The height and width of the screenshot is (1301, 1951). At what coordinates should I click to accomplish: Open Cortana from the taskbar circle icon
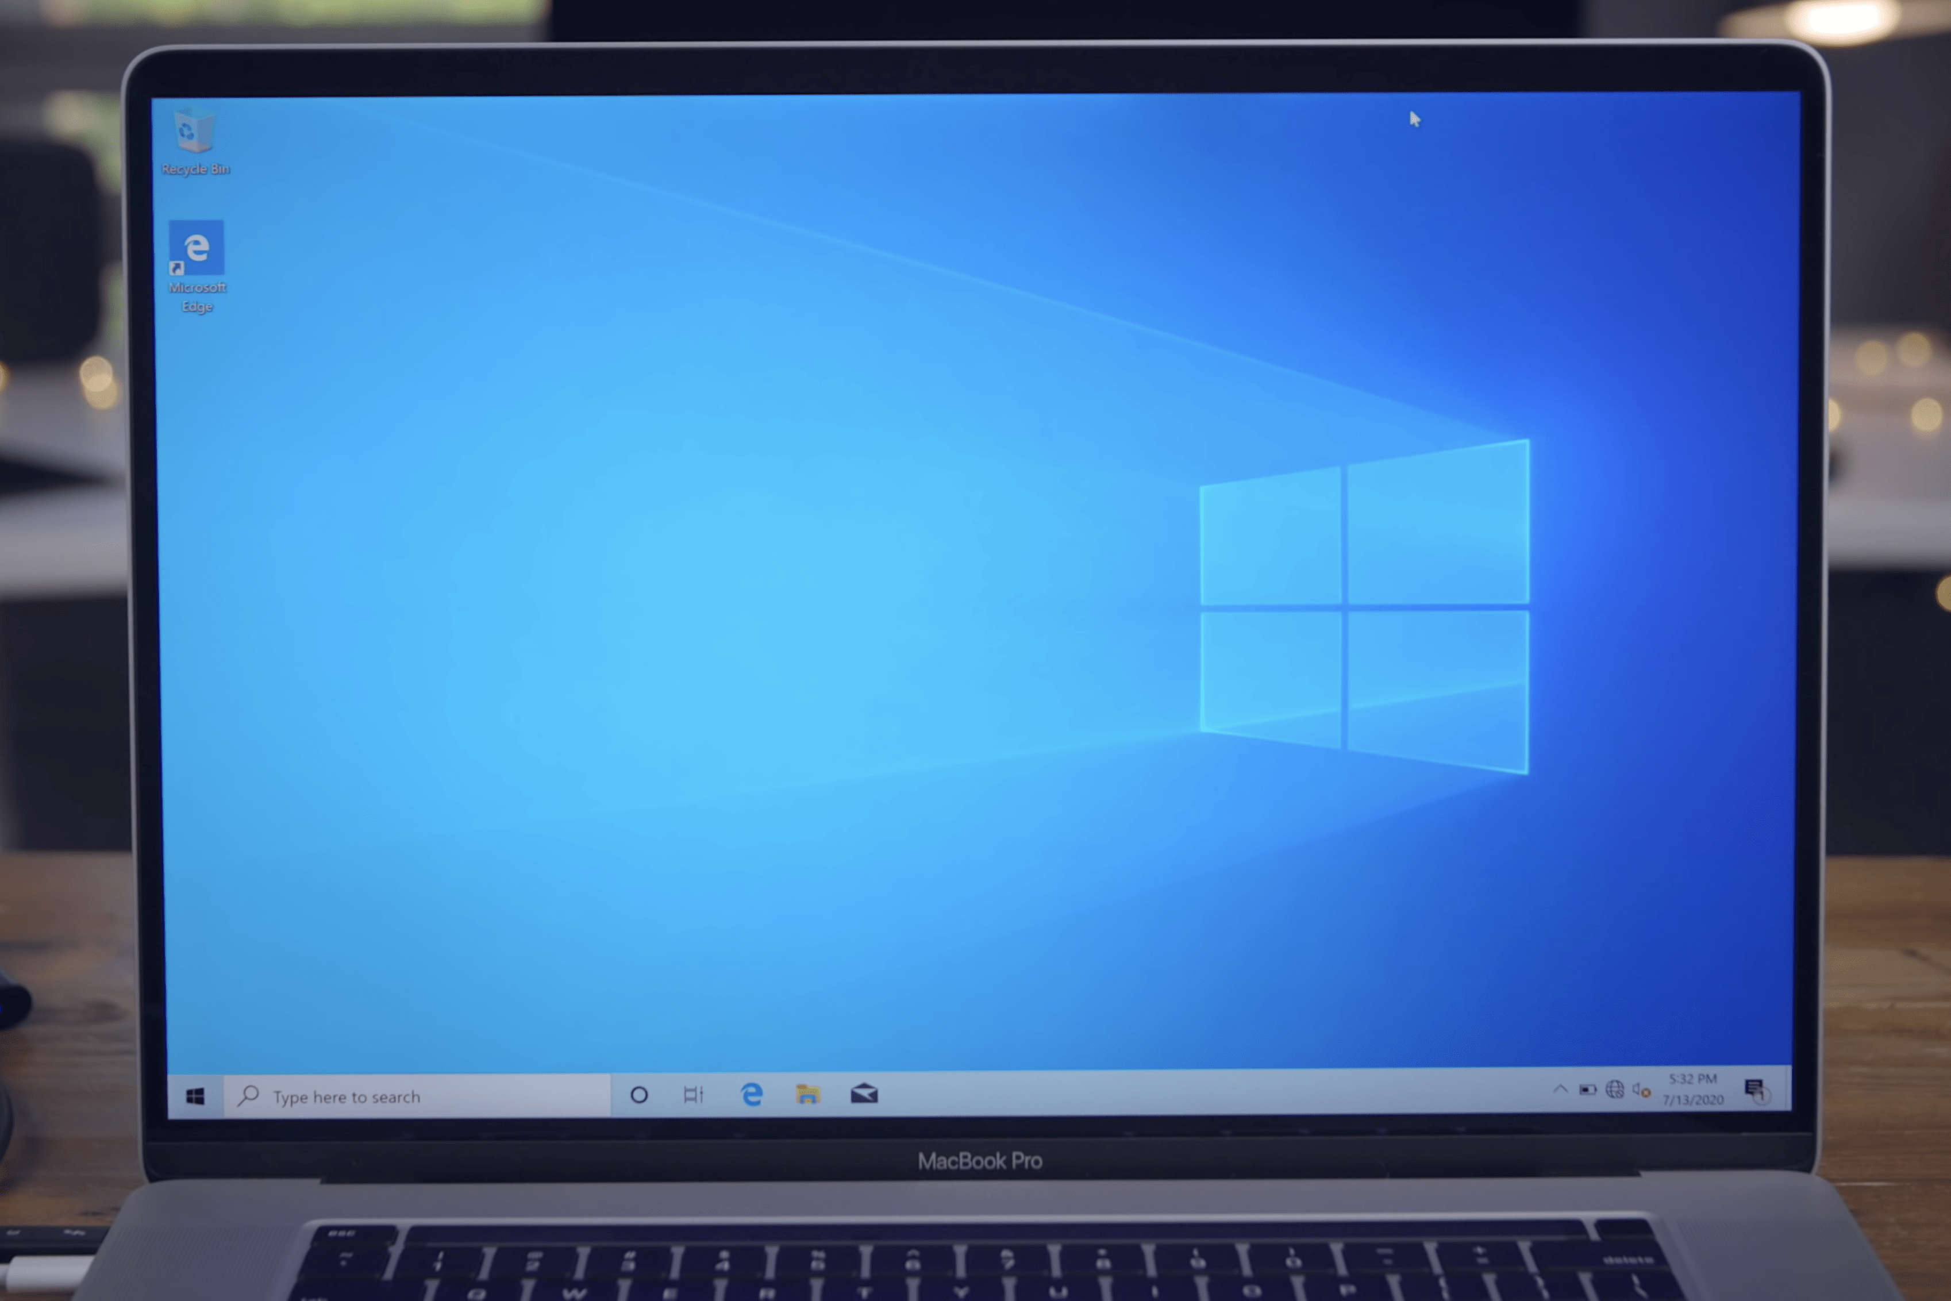638,1095
